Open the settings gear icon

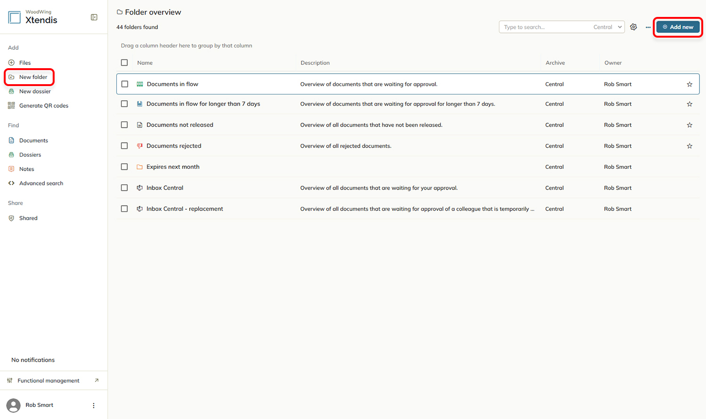634,27
